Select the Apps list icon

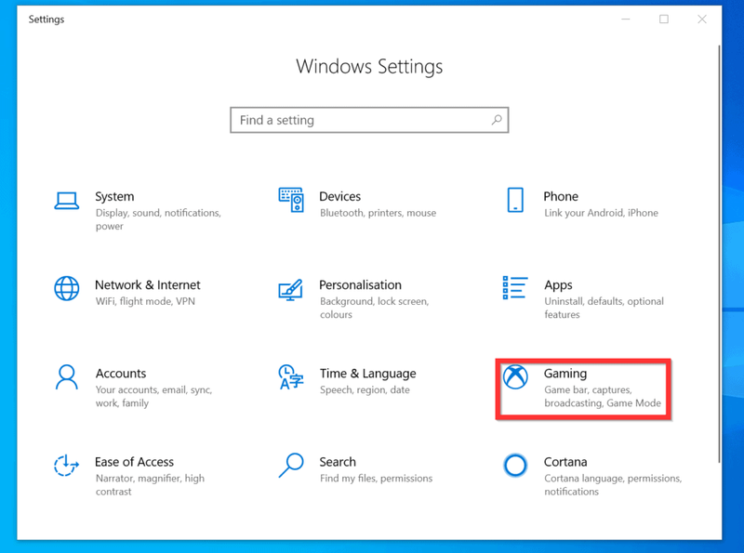coord(515,288)
